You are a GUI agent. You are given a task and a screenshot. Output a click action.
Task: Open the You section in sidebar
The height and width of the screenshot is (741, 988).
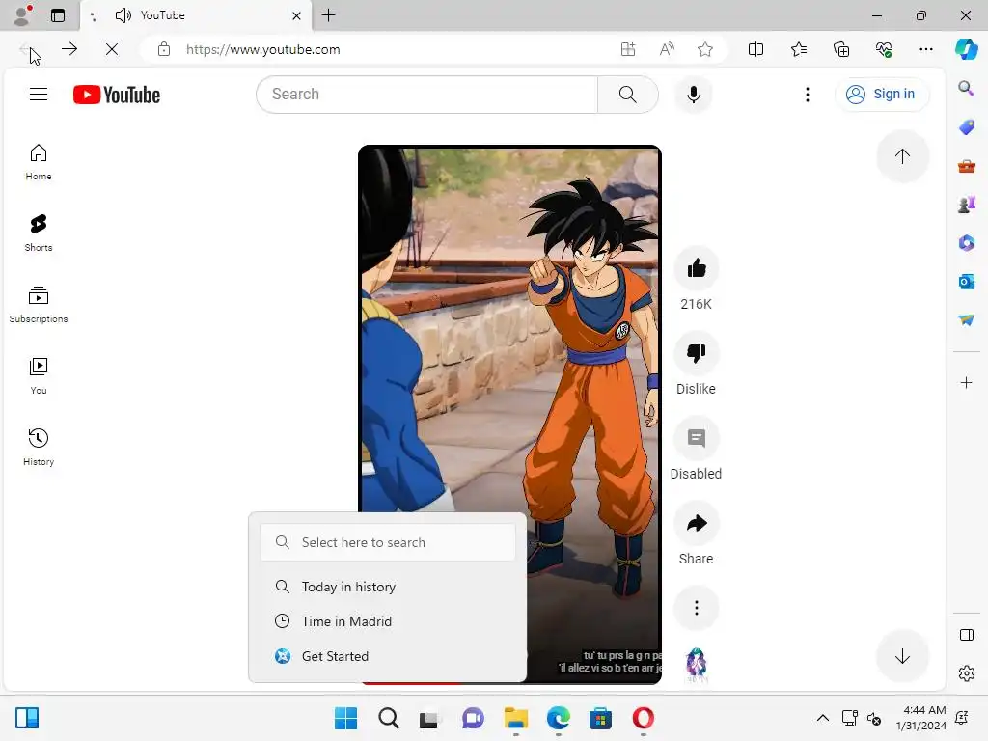[39, 376]
